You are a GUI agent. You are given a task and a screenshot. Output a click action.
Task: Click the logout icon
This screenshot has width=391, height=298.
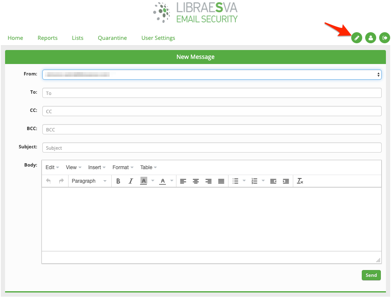coord(385,38)
